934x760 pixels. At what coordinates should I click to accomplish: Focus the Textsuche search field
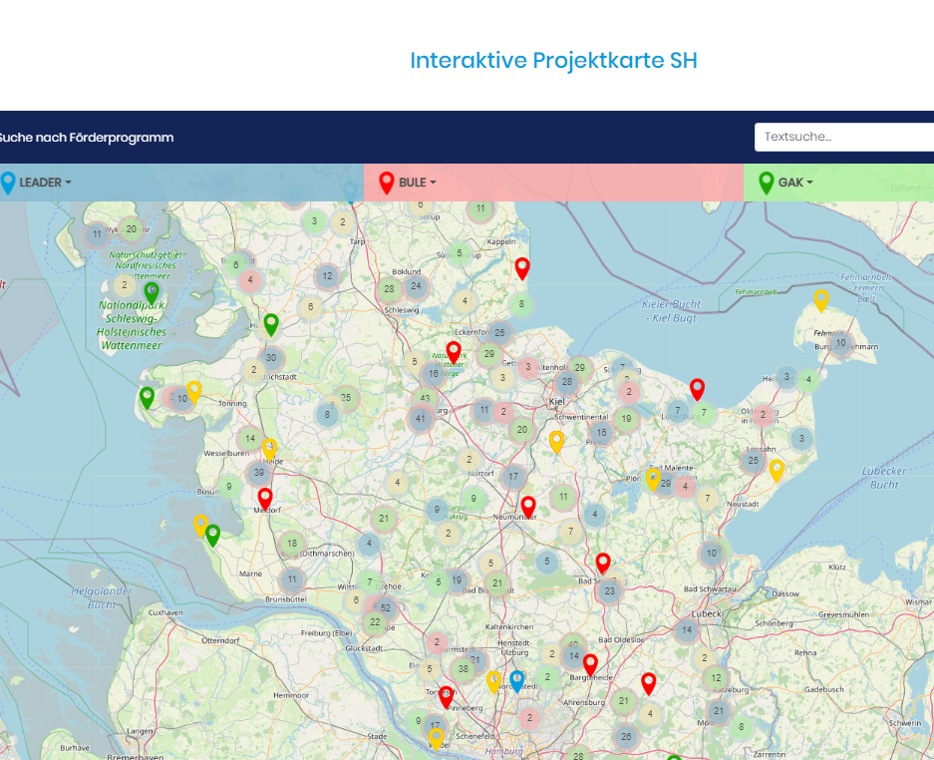click(x=844, y=137)
